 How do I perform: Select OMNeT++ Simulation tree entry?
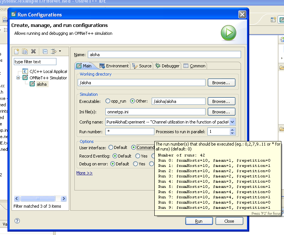(x=48, y=77)
